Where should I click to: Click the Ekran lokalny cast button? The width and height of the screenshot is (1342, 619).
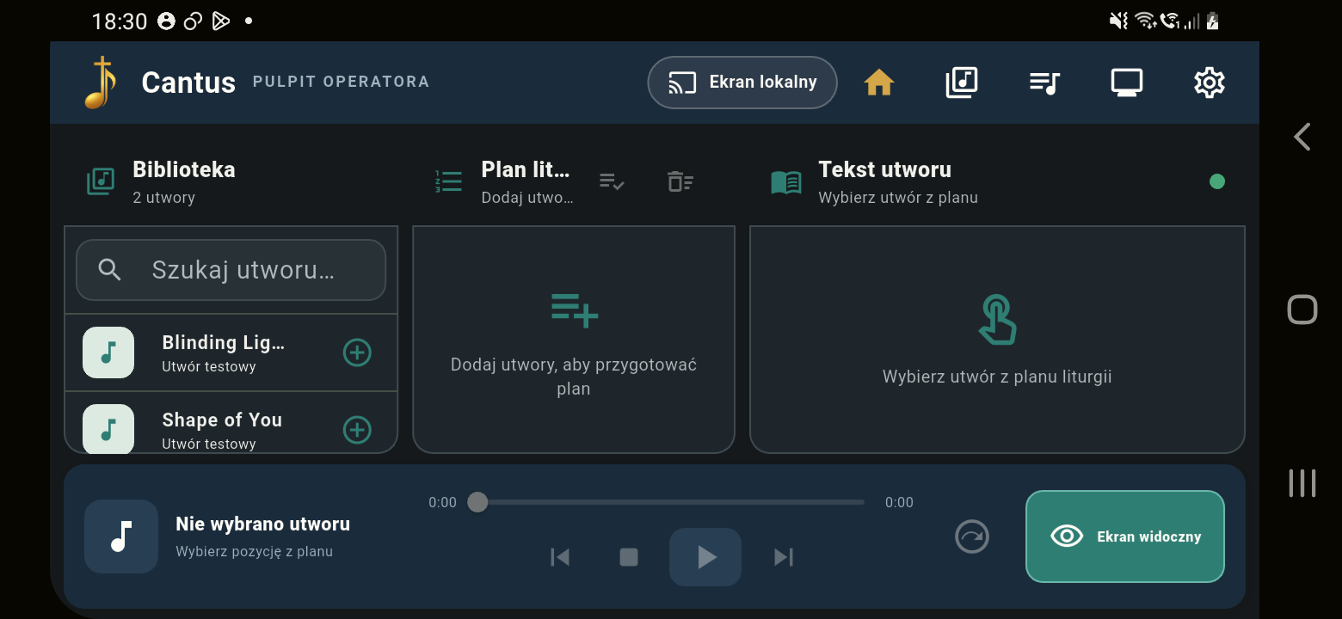tap(742, 83)
